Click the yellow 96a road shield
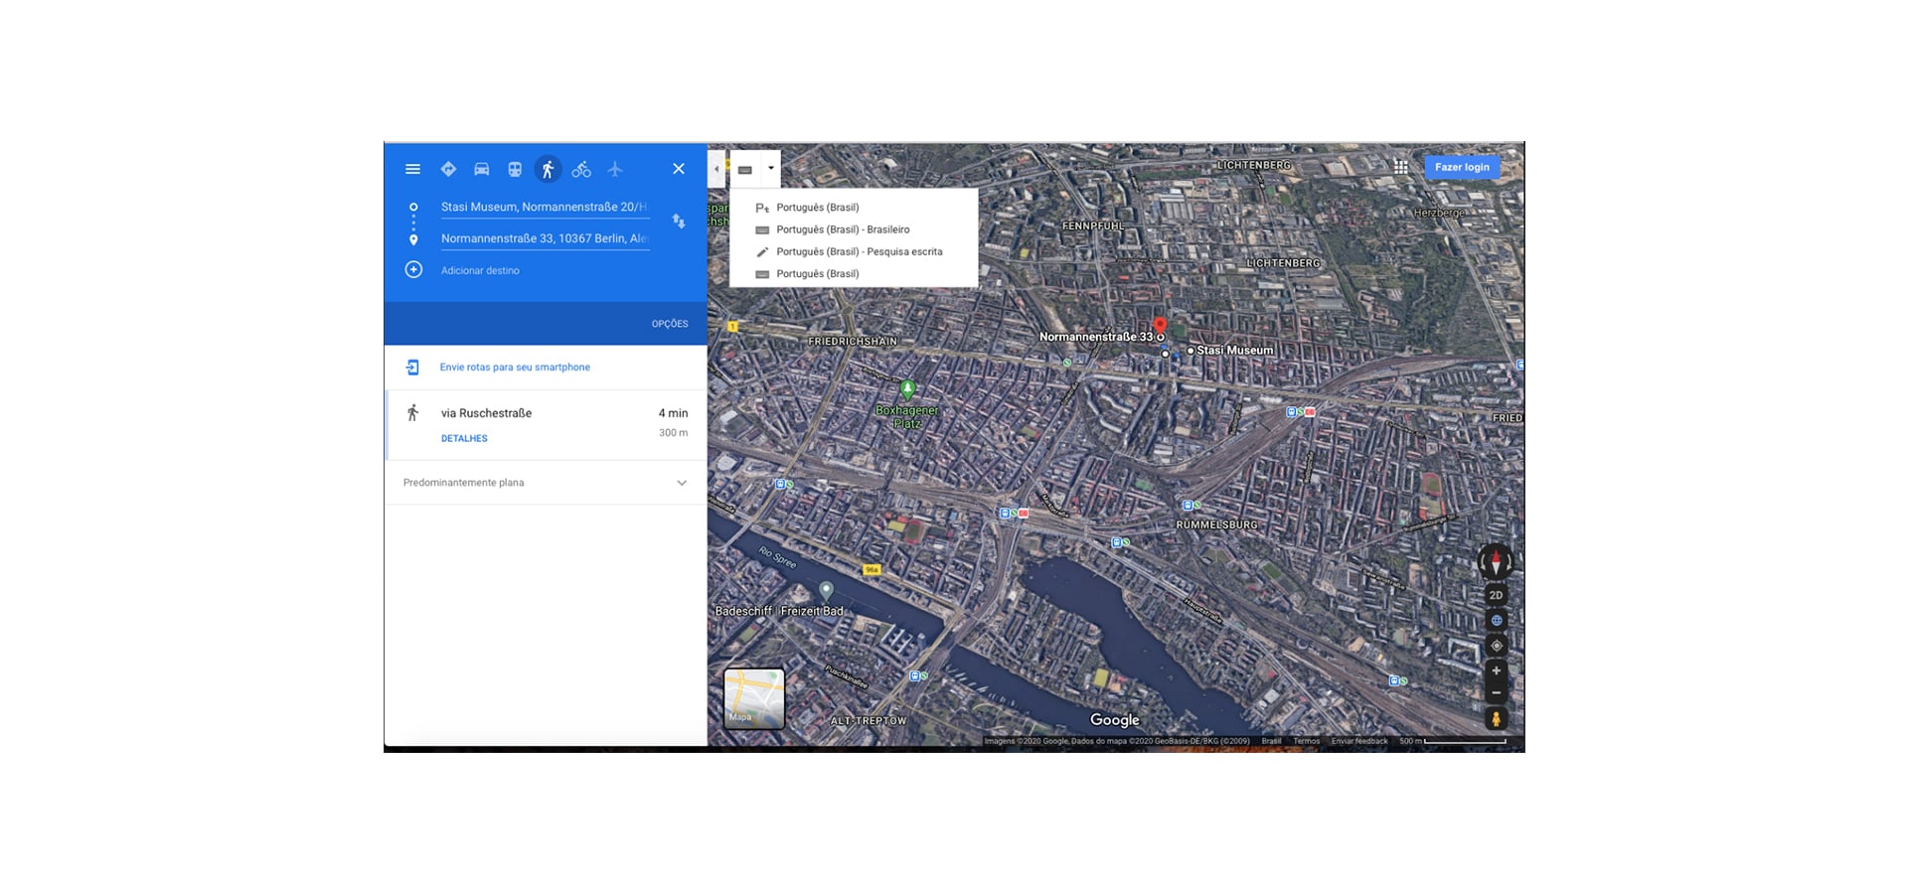The height and width of the screenshot is (894, 1908). [x=872, y=569]
